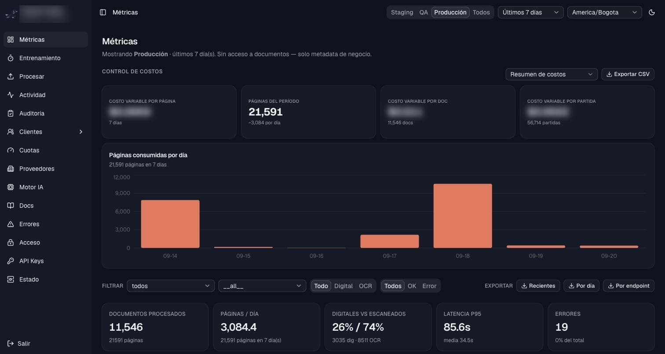Click the Docs book icon
665x354 pixels.
[11, 206]
